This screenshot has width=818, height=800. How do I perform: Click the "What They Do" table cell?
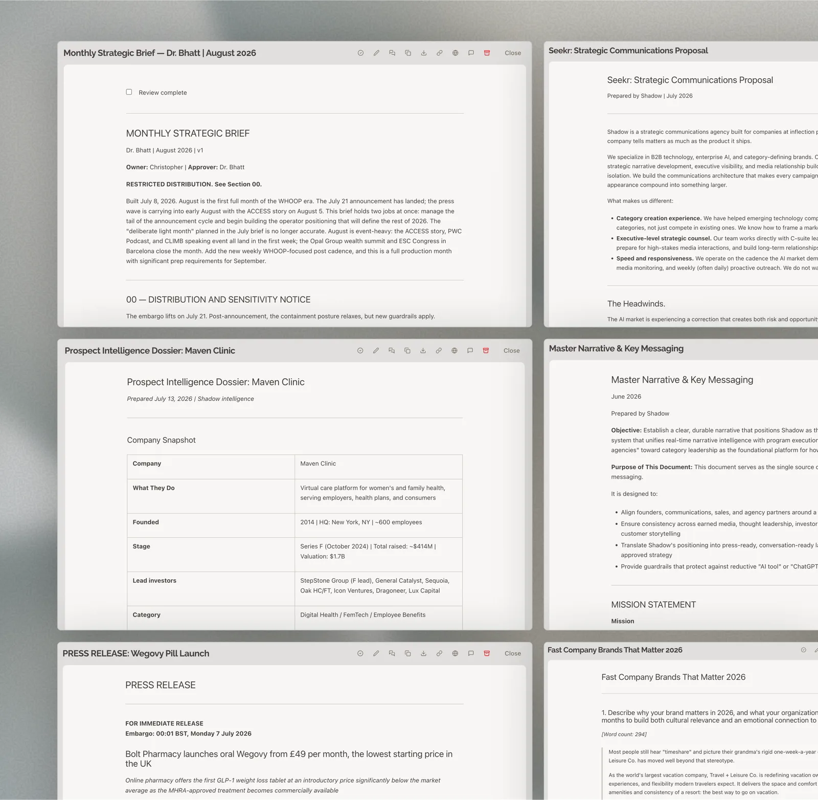click(x=211, y=496)
